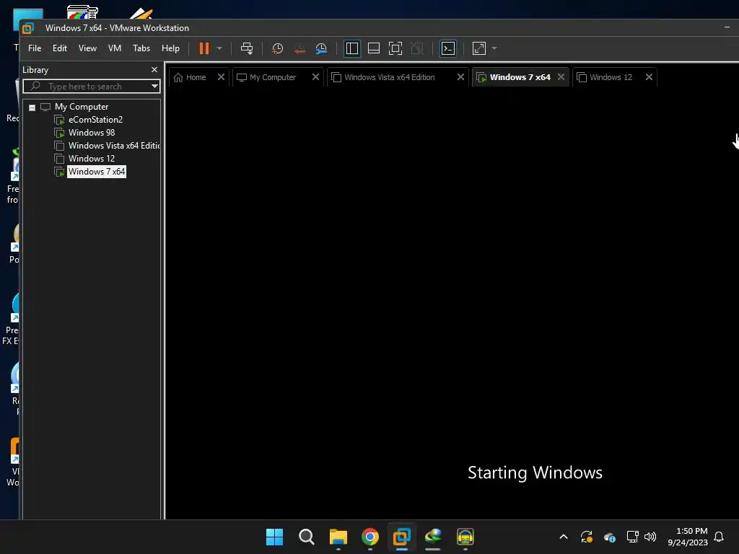Open the headphones app on taskbar
This screenshot has width=739, height=554.
pos(465,537)
